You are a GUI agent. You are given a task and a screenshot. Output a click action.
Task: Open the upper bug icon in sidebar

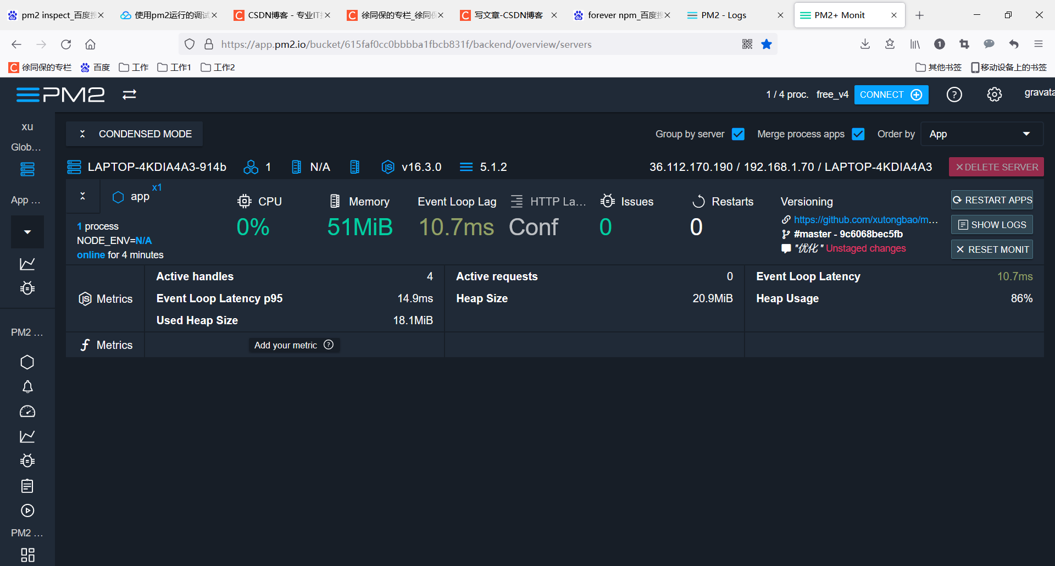(27, 288)
